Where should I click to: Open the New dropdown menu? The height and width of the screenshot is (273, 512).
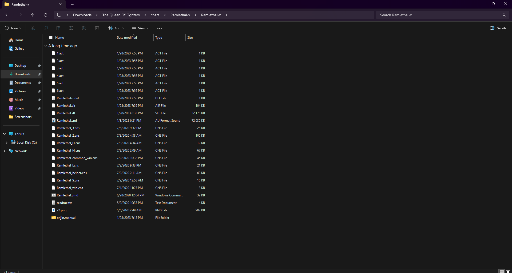[13, 28]
